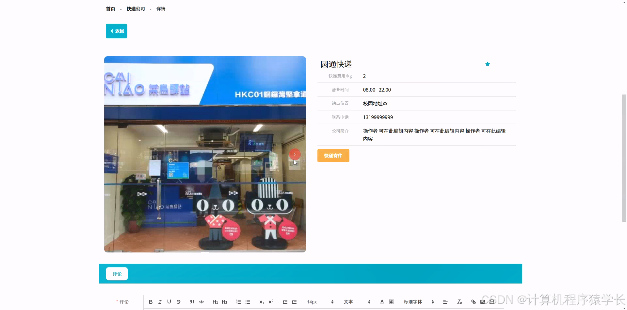Toggle bold formatting in comment editor
This screenshot has width=627, height=310.
(x=151, y=301)
